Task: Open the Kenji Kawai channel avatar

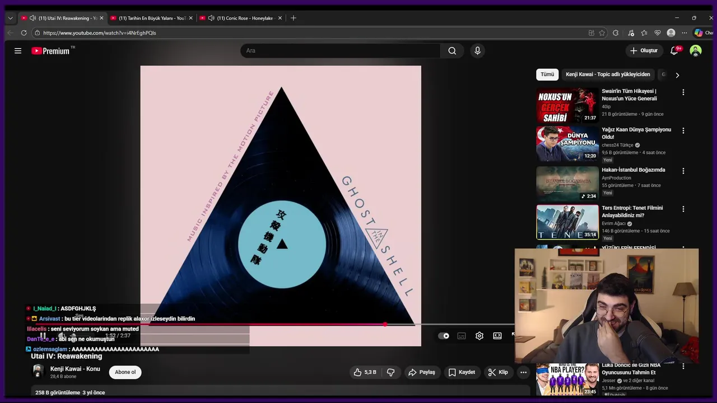Action: pyautogui.click(x=38, y=372)
